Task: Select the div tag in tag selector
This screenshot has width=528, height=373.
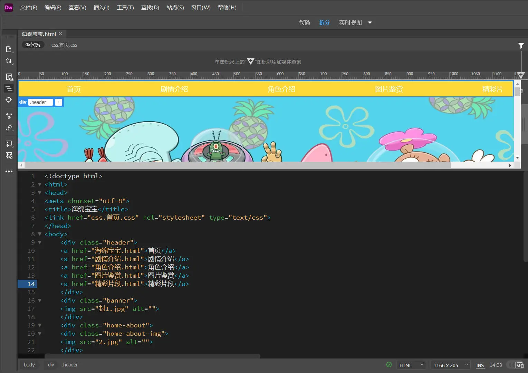Action: 51,365
